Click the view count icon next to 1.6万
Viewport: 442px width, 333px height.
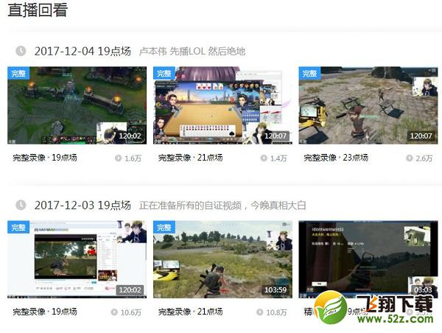pyautogui.click(x=118, y=158)
